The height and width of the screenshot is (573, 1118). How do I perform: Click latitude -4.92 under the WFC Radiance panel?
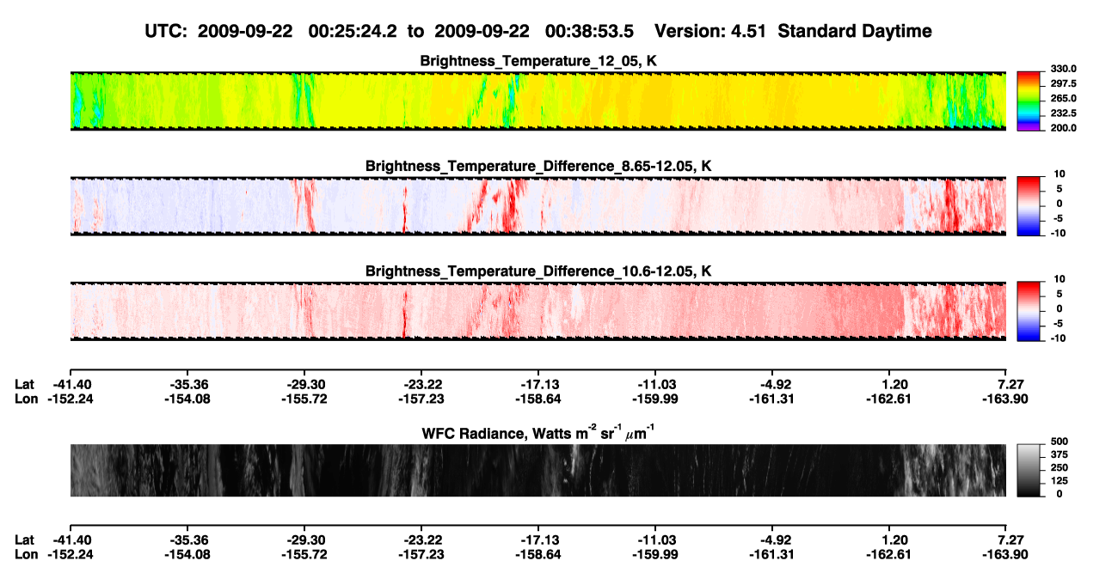point(775,539)
